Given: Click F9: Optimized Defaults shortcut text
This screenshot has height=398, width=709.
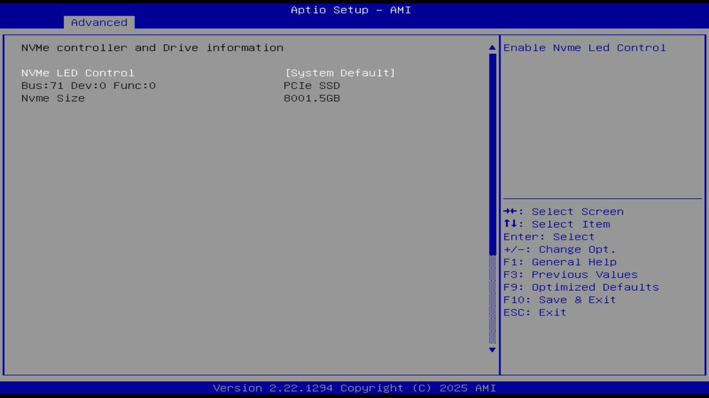Looking at the screenshot, I should pyautogui.click(x=581, y=287).
